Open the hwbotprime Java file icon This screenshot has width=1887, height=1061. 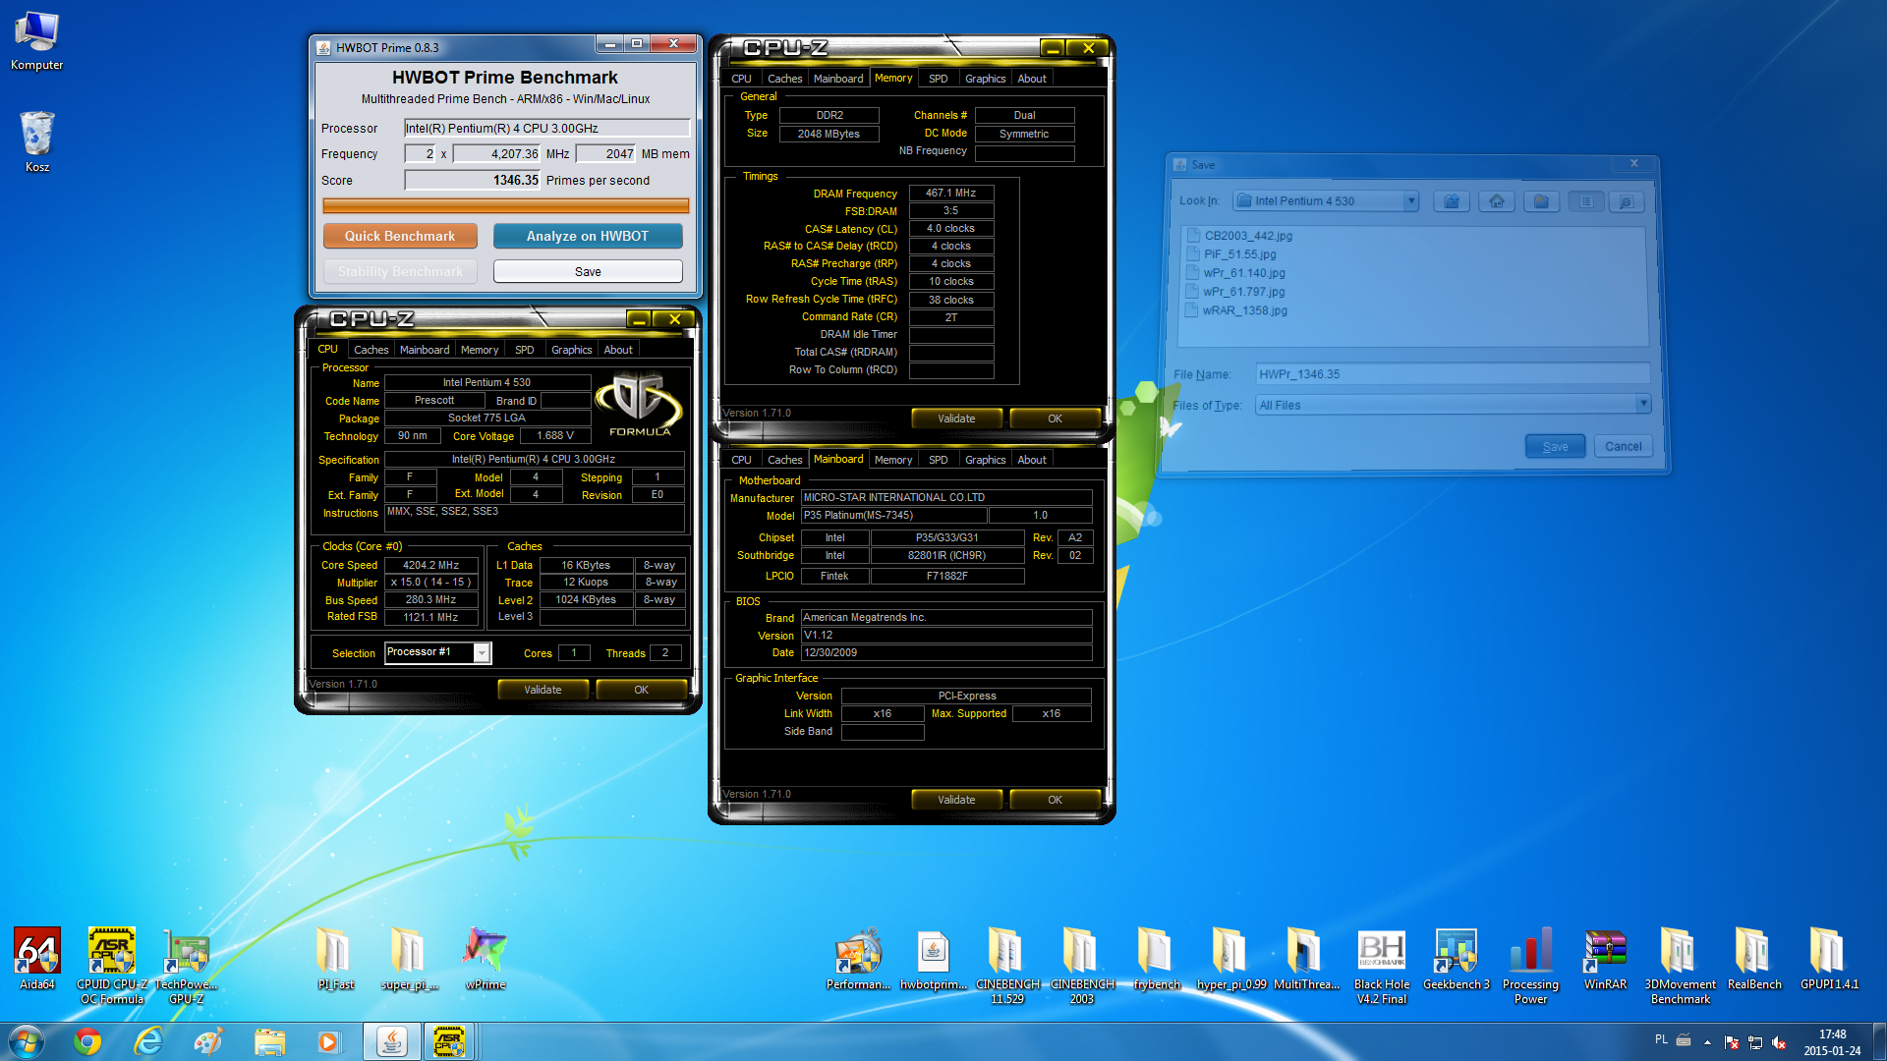tap(933, 959)
